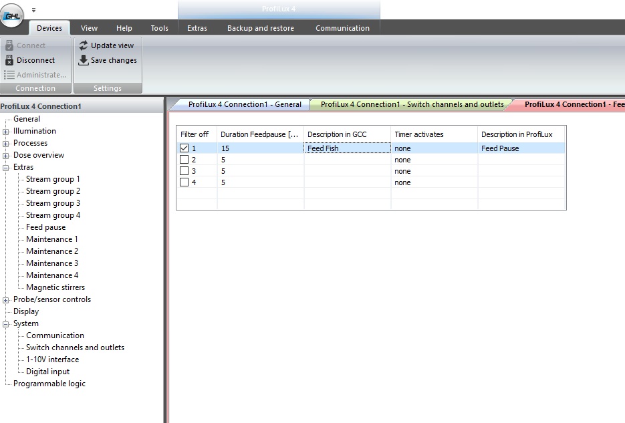Click the Disconnect button label

pyautogui.click(x=35, y=60)
